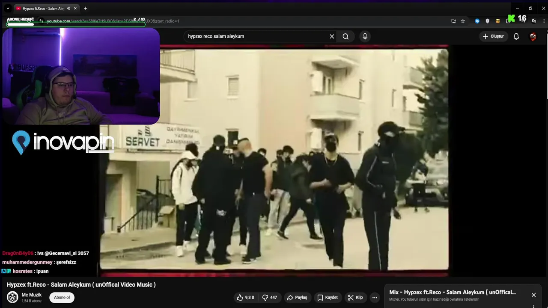Start voice search with microphone icon
This screenshot has height=308, width=548.
click(x=365, y=36)
